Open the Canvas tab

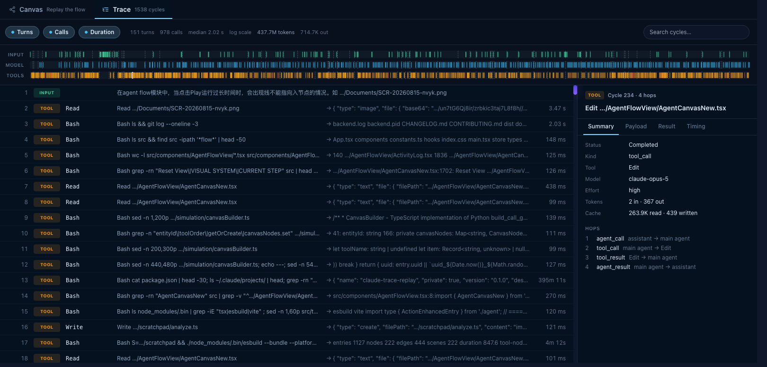click(47, 9)
